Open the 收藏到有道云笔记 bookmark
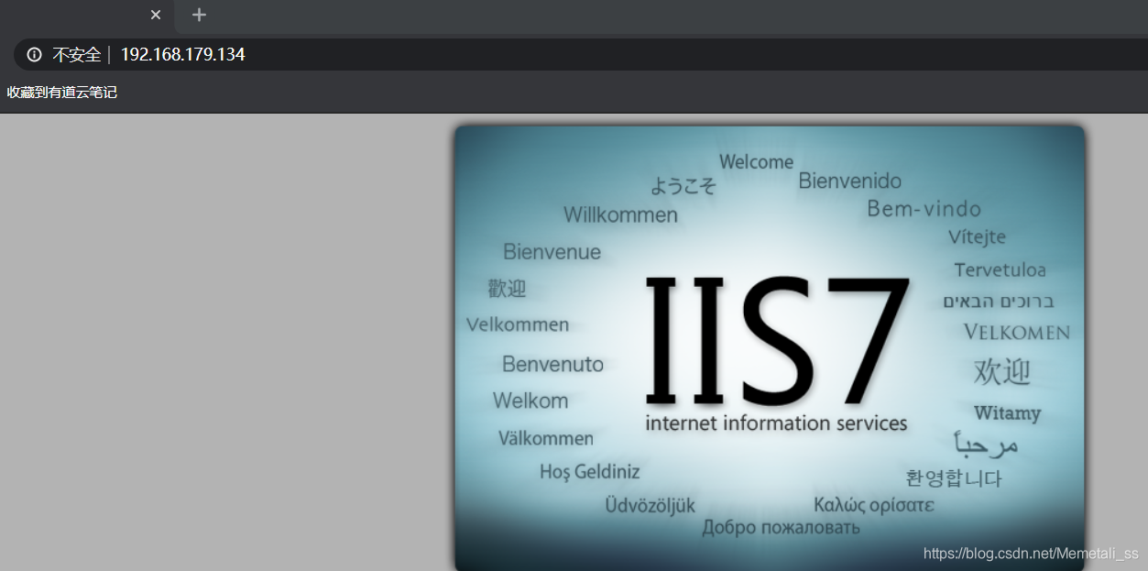1148x571 pixels. pos(62,93)
